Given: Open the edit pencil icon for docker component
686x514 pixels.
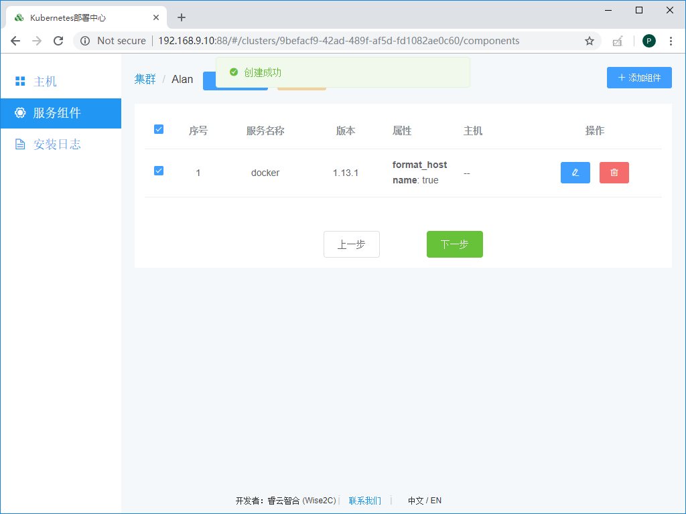Looking at the screenshot, I should (575, 173).
